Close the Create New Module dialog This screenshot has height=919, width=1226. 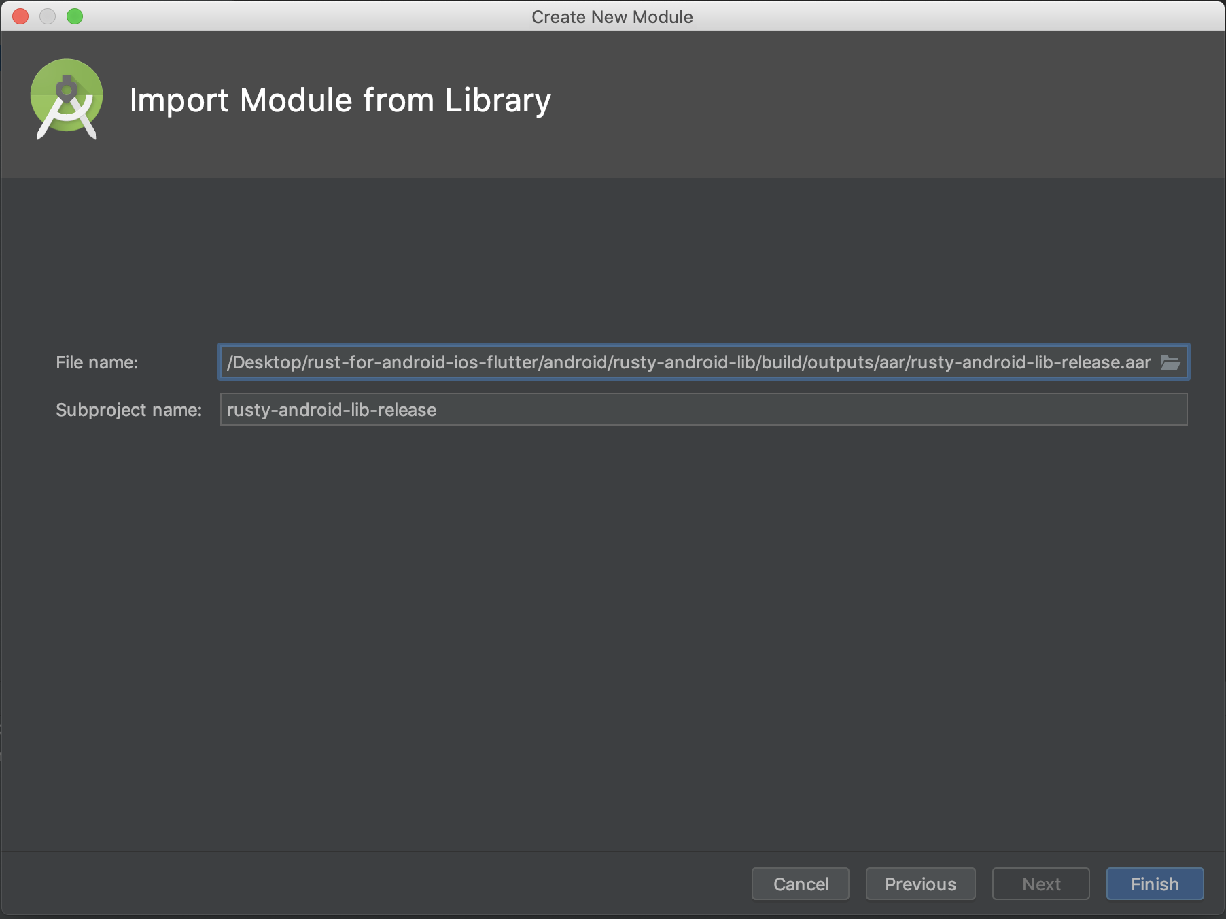[20, 16]
